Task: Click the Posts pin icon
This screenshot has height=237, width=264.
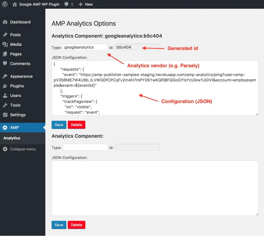Action: tap(5, 35)
